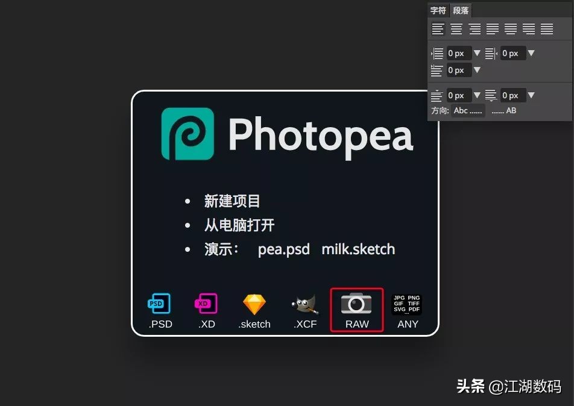Image resolution: width=574 pixels, height=406 pixels.
Task: Choose justify with last line right
Action: point(529,29)
